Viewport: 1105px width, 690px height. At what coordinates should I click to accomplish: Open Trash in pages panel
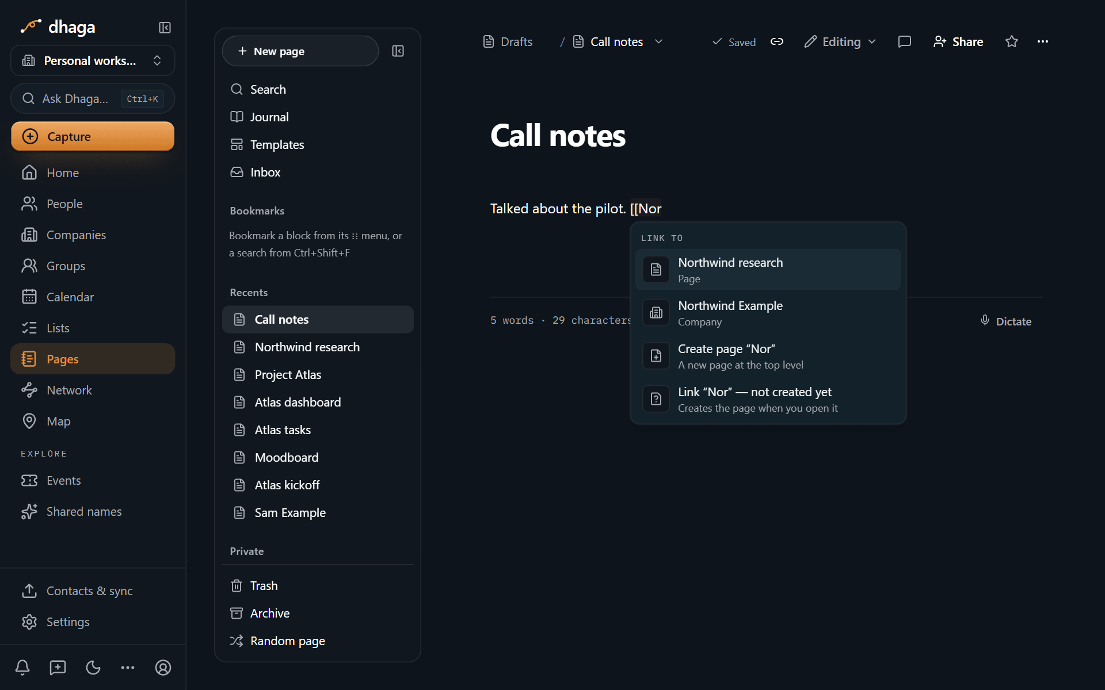[318, 585]
